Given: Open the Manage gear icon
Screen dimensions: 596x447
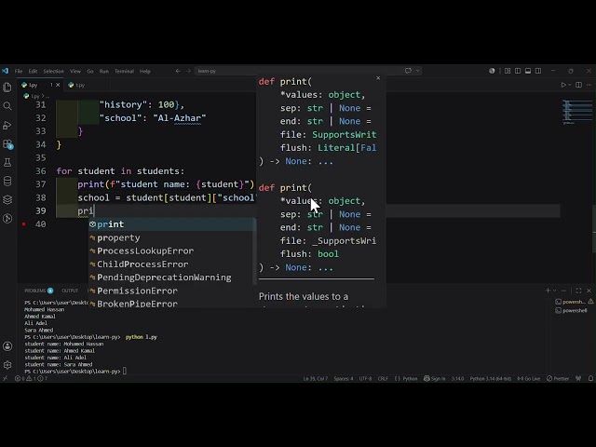Looking at the screenshot, I should pyautogui.click(x=7, y=365).
